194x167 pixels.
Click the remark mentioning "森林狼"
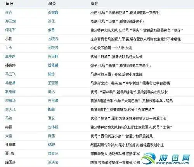pos(129,92)
